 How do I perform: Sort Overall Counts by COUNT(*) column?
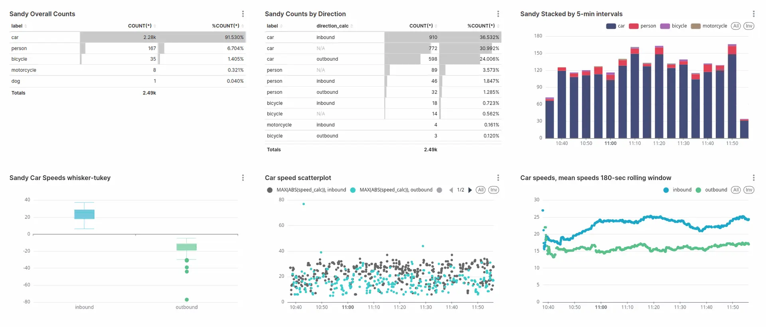(x=142, y=26)
